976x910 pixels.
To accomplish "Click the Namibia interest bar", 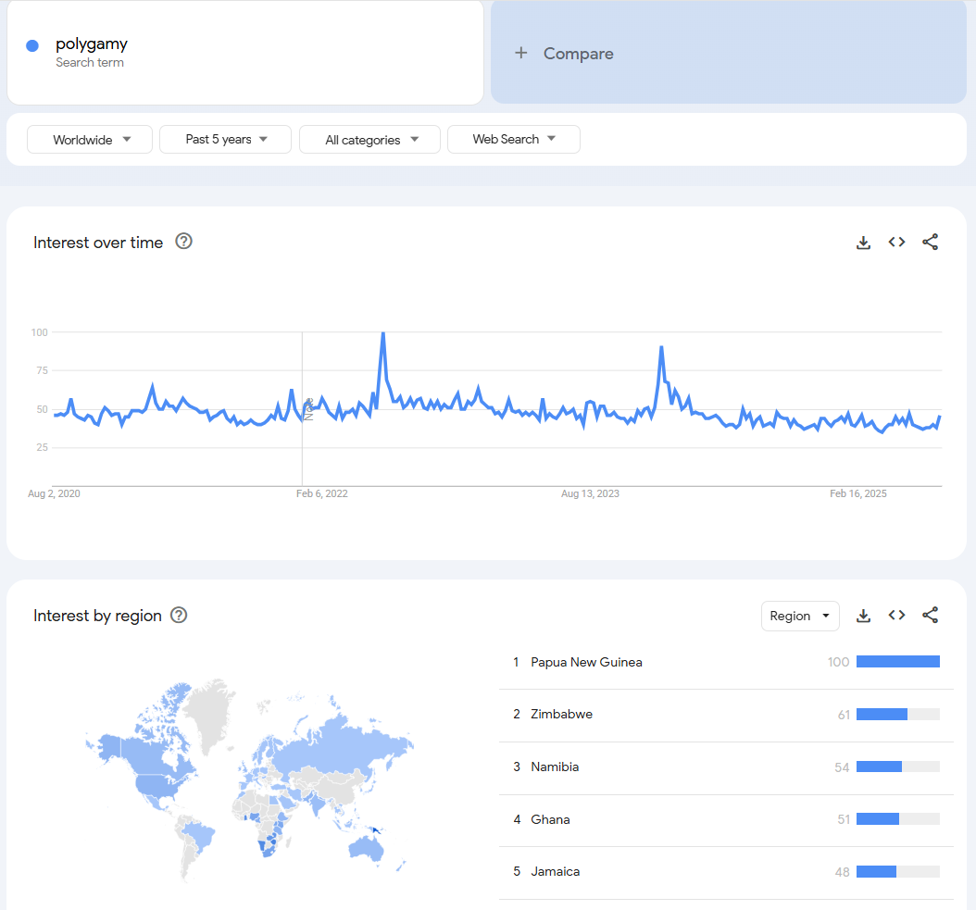I will pyautogui.click(x=897, y=767).
